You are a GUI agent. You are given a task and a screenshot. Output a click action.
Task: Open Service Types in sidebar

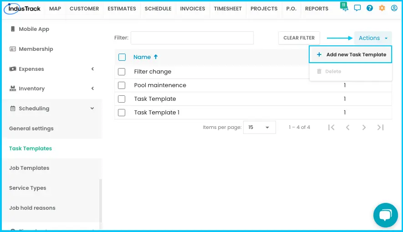pos(27,188)
